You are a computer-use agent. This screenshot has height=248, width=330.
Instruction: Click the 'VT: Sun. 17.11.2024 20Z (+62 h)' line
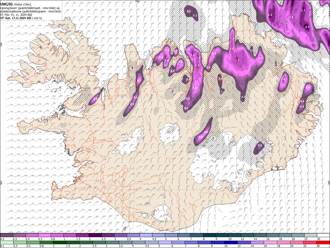21,18
